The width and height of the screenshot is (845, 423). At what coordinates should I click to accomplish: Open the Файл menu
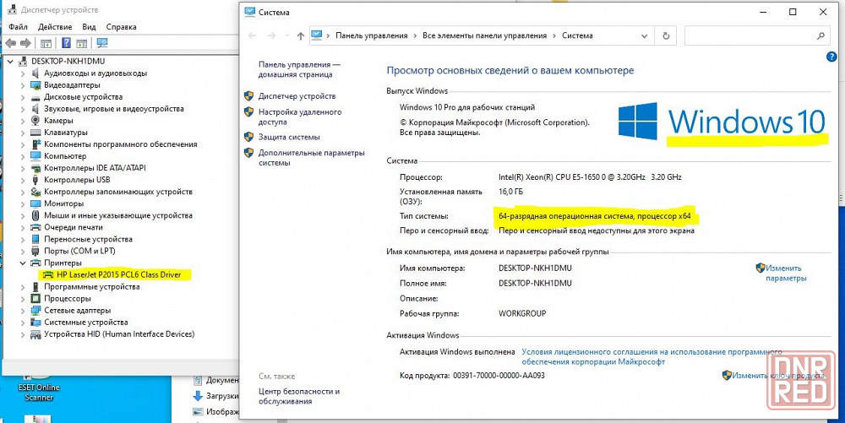pos(19,27)
